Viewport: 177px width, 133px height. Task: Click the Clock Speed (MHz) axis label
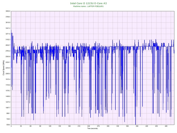(3, 68)
